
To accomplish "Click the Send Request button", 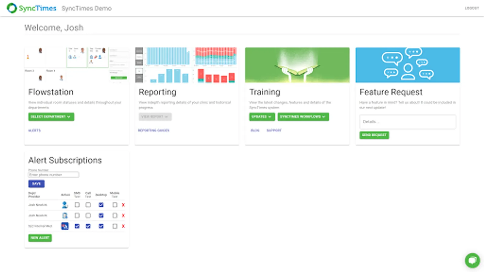I will coord(374,135).
